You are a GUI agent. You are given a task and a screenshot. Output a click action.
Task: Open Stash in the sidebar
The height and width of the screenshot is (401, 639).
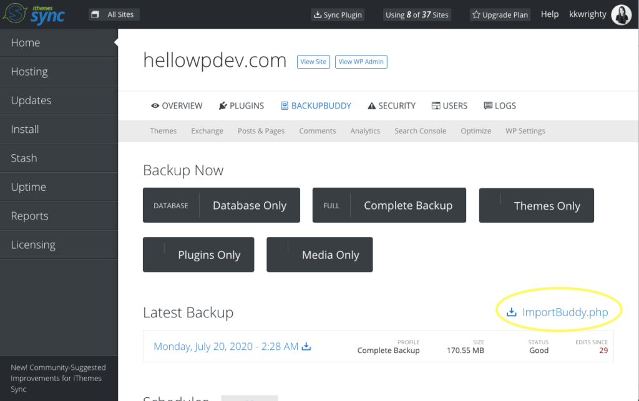(x=59, y=158)
